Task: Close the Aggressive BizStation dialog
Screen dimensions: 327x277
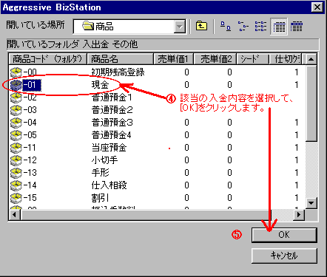Action: (x=317, y=7)
